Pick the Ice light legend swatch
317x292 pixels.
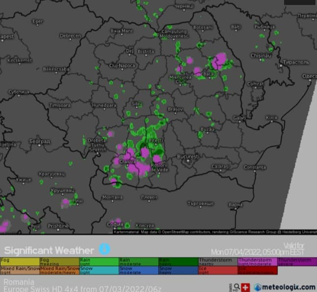click(218, 270)
